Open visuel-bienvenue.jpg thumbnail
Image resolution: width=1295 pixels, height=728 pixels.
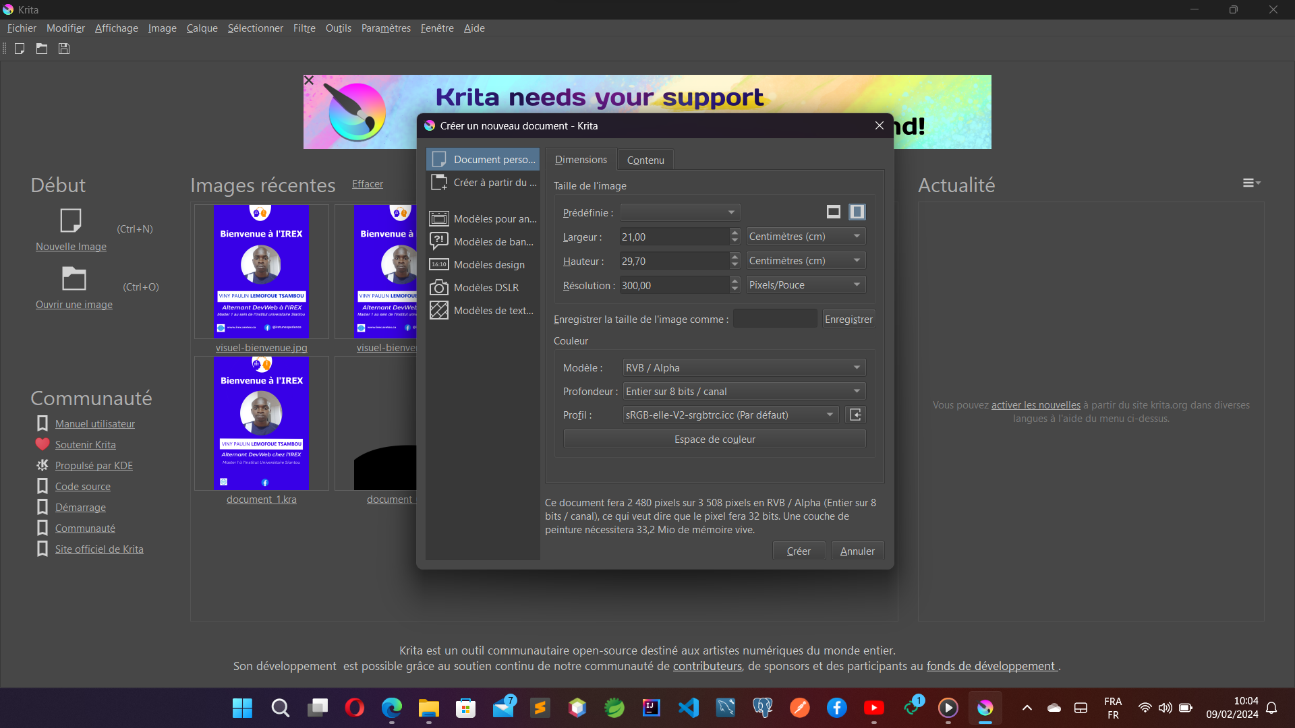(262, 272)
